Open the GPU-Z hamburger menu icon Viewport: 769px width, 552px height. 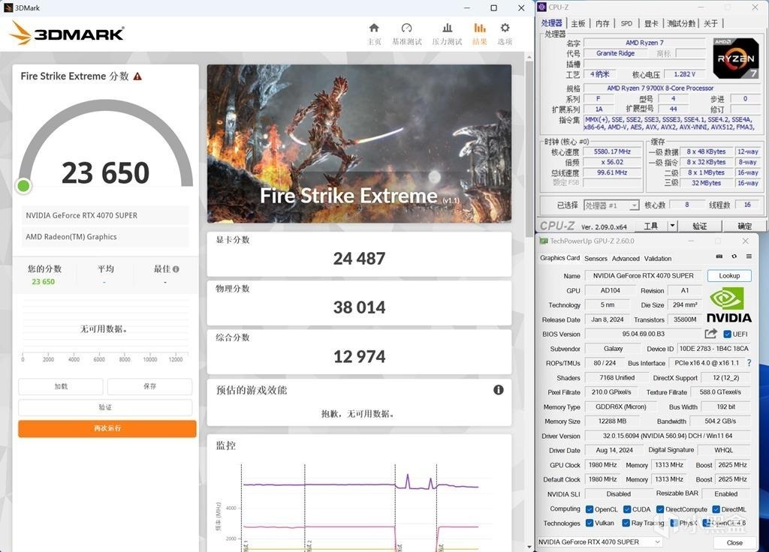[x=749, y=256]
